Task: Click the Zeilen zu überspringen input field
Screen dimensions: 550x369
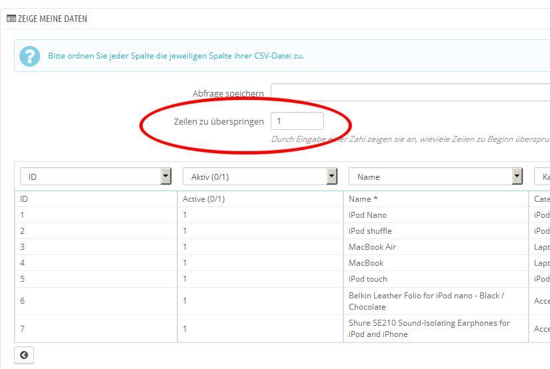Action: coord(297,121)
